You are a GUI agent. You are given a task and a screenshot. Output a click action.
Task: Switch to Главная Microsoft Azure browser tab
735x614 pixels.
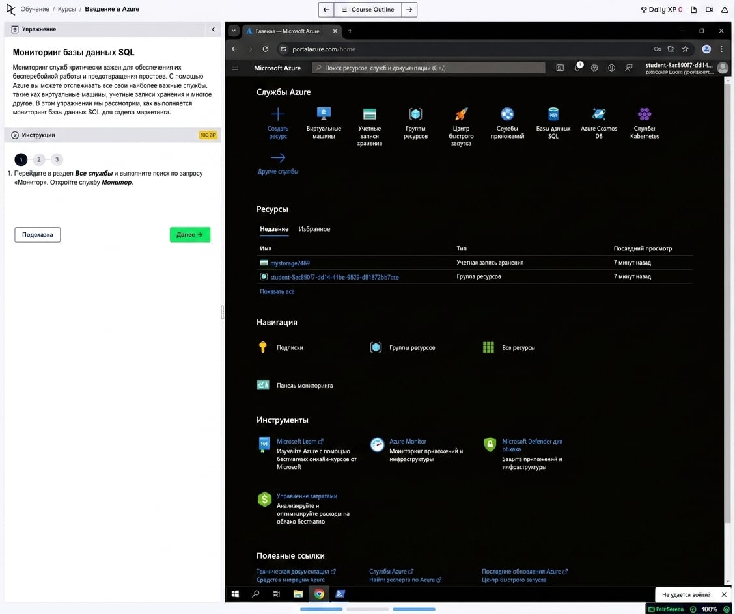pyautogui.click(x=290, y=31)
